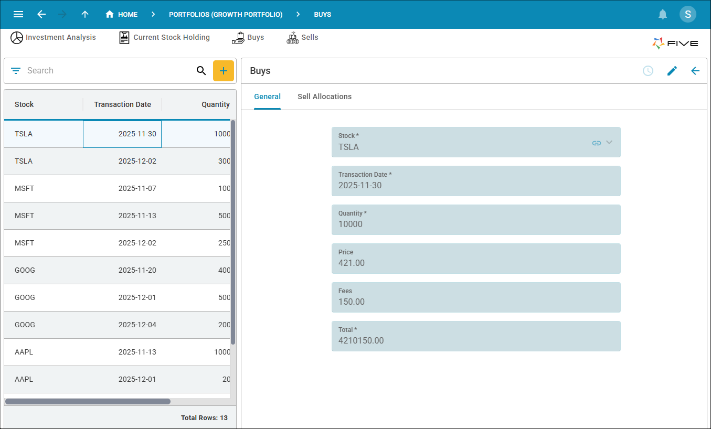711x429 pixels.
Task: Click into the Search input field
Action: [108, 71]
